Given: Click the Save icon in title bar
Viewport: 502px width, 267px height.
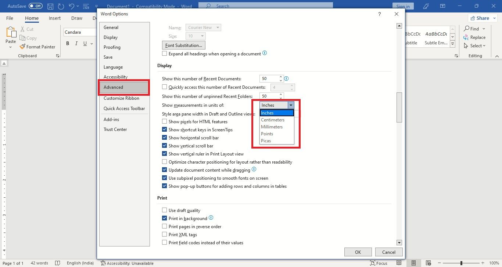Looking at the screenshot, I should tap(51, 6).
